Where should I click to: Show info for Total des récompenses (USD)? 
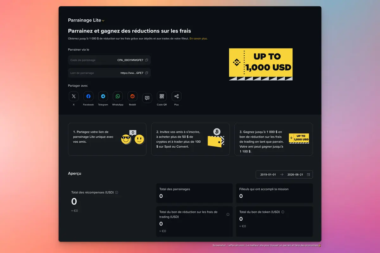(117, 192)
